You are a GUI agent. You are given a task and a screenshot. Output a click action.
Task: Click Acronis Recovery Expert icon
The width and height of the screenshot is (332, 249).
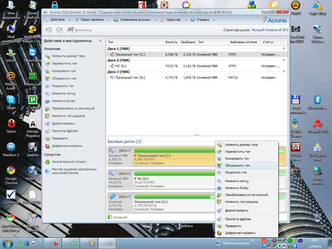pos(48,162)
